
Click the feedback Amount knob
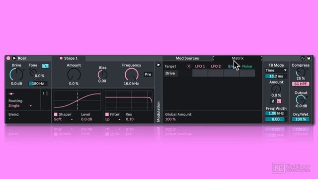[x=276, y=89]
